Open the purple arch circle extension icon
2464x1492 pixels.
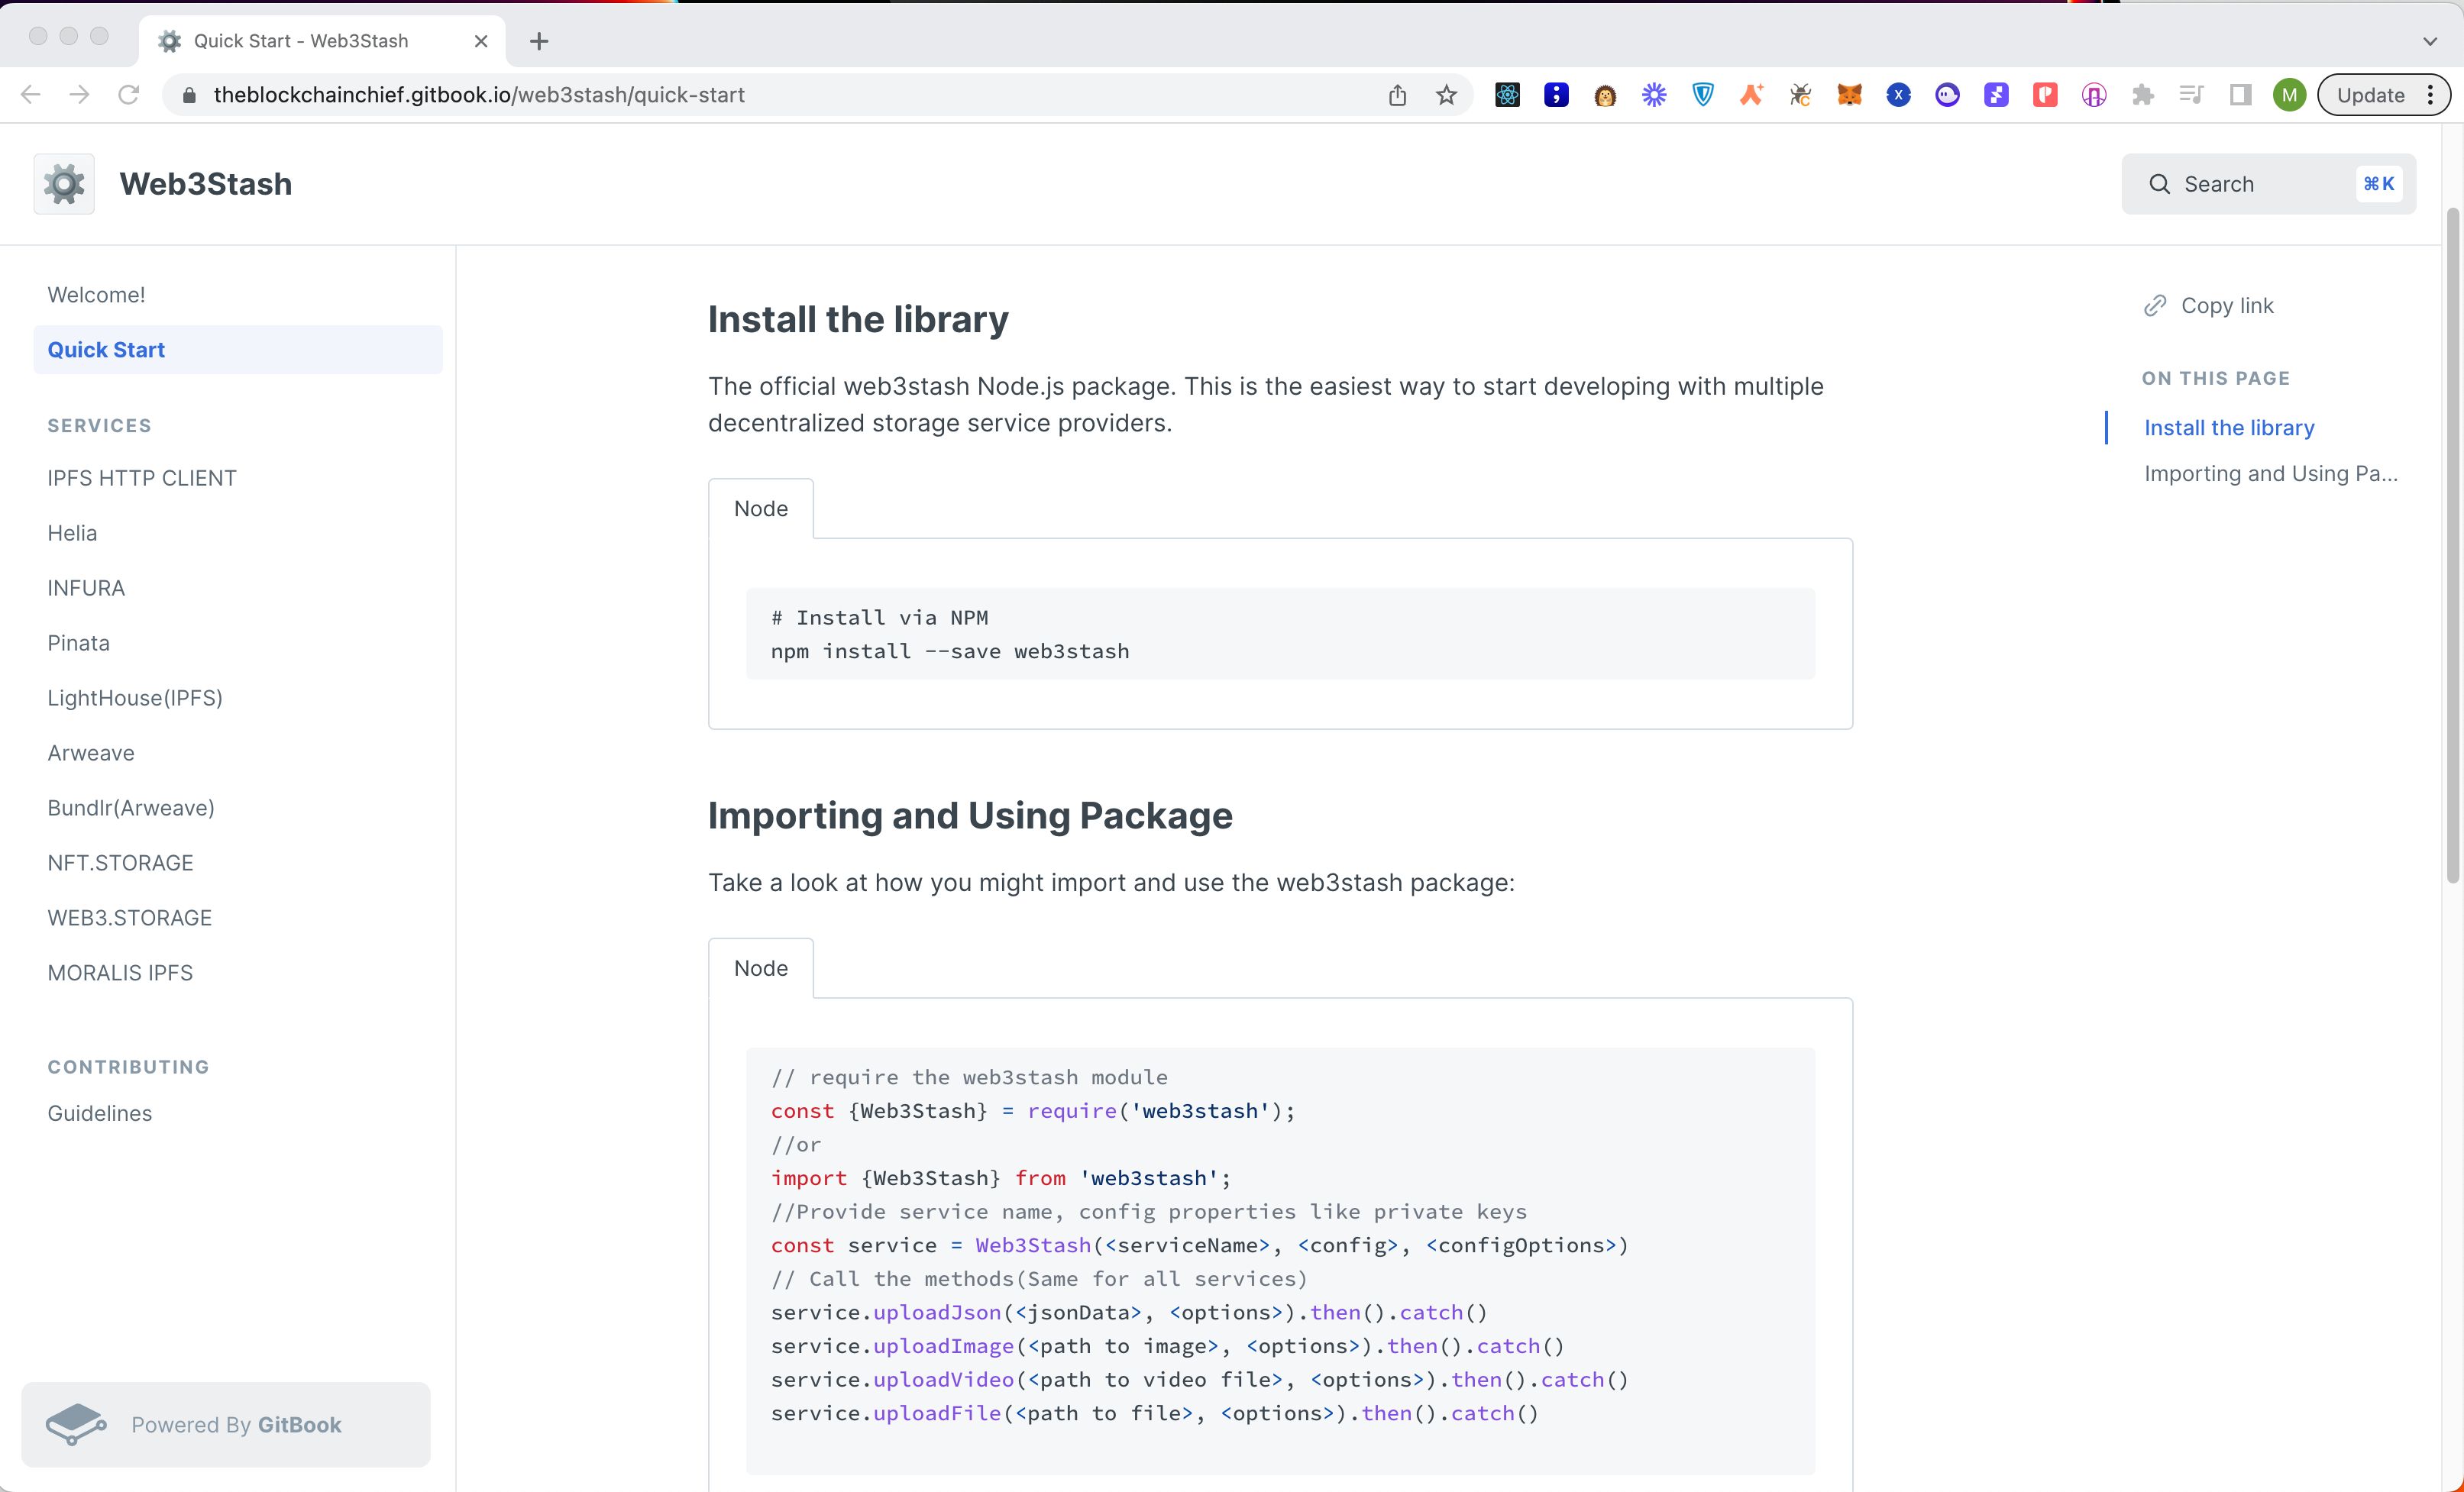2094,95
